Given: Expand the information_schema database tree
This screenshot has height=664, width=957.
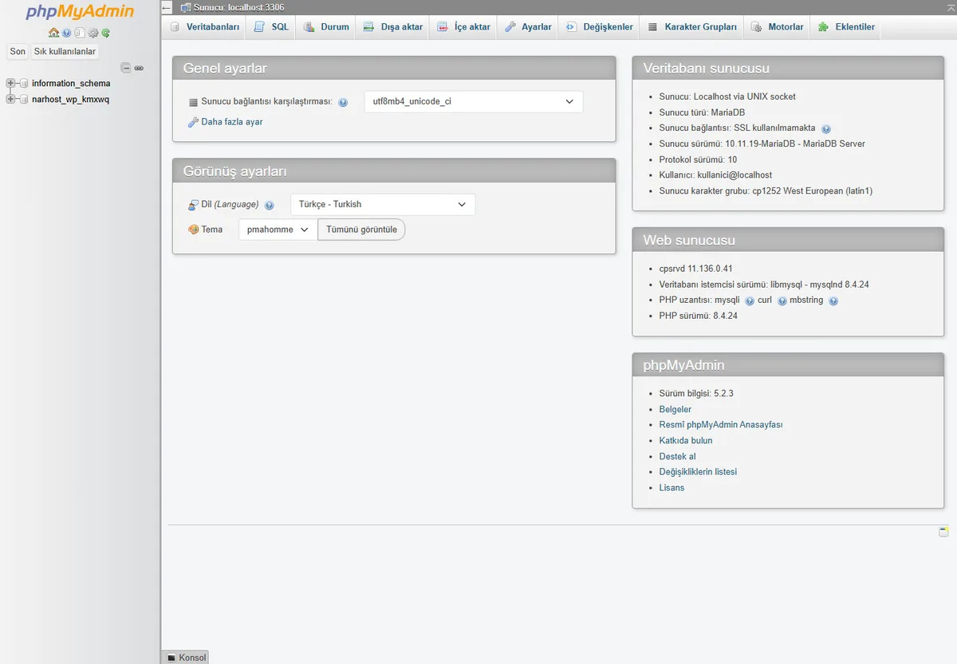Looking at the screenshot, I should pos(11,84).
